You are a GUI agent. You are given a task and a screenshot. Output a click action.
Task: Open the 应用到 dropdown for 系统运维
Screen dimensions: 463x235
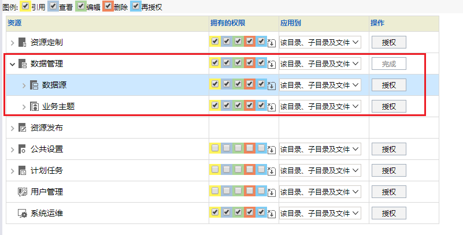click(x=320, y=213)
